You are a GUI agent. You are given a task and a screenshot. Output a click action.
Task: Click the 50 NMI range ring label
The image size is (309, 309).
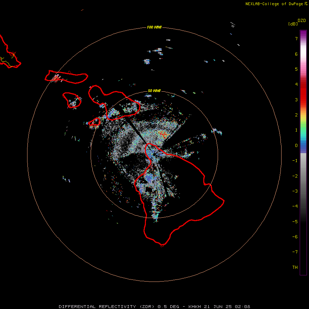tap(154, 91)
